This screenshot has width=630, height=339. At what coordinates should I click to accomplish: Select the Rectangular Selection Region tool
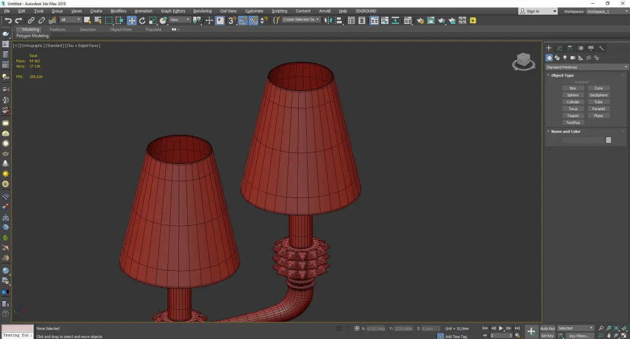(109, 20)
